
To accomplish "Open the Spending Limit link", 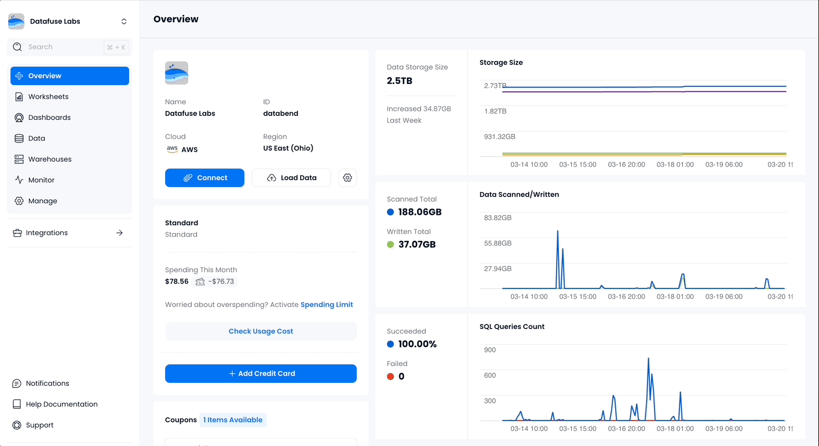I will point(327,305).
